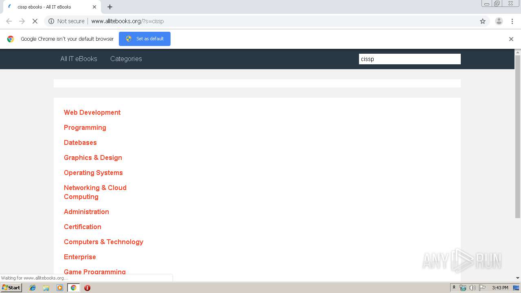This screenshot has width=521, height=293.
Task: Click the browser back arrow
Action: pos(9,21)
